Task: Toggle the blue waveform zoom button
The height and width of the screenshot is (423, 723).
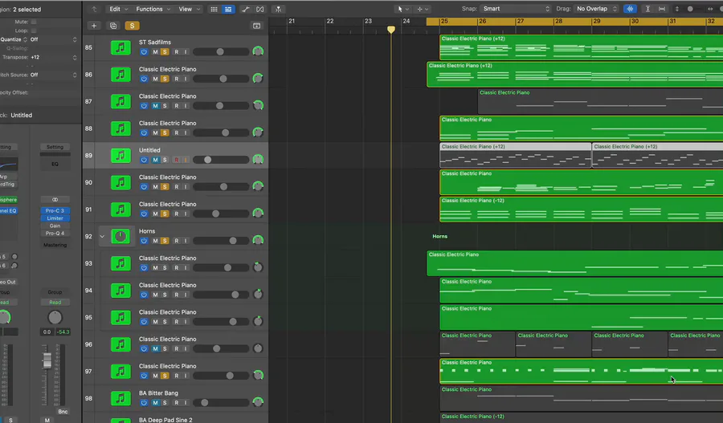Action: pos(630,9)
